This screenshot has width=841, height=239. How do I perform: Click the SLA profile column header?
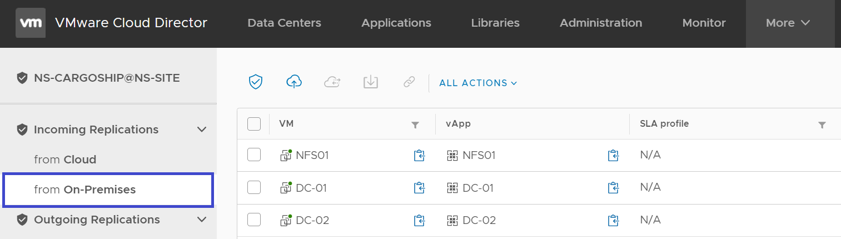point(664,123)
